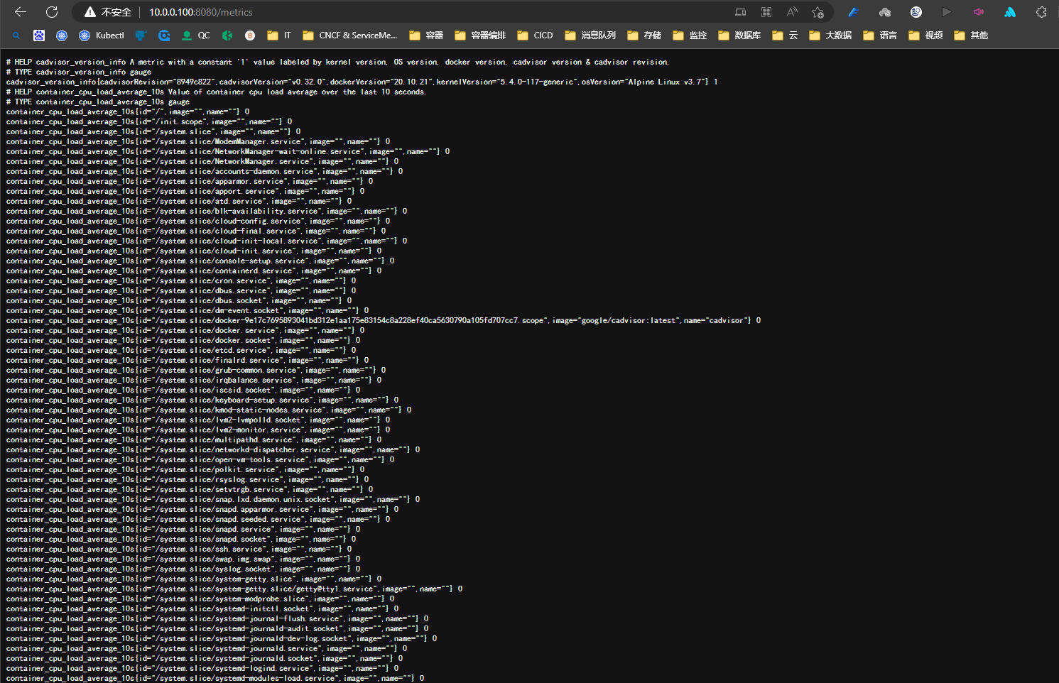Viewport: 1059px width, 683px height.
Task: Expand the 监控 bookmarks folder
Action: tap(690, 35)
